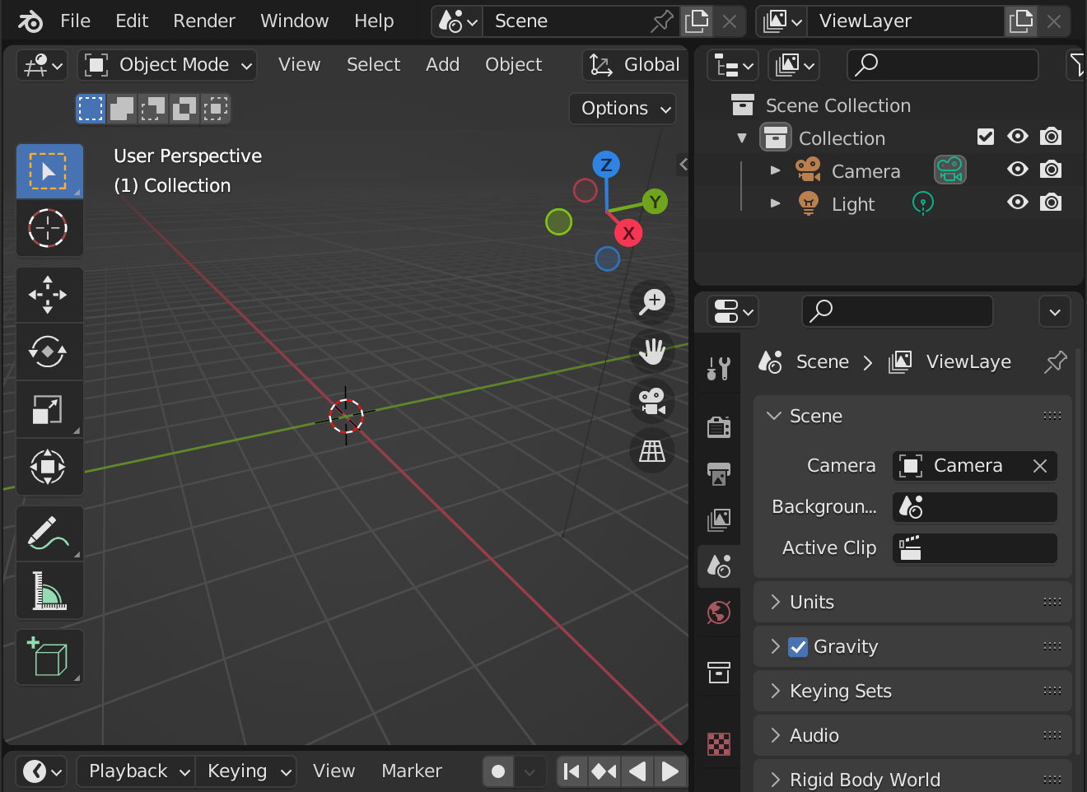This screenshot has height=792, width=1087.
Task: Switch perspective/orthographic grid icon
Action: click(652, 451)
